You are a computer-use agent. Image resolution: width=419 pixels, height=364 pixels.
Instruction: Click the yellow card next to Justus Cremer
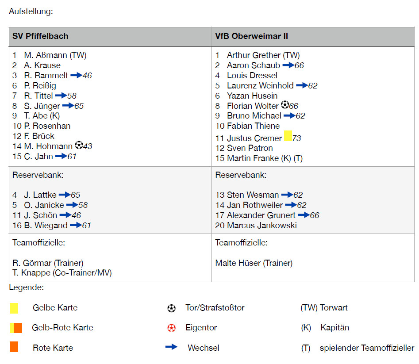pyautogui.click(x=288, y=136)
